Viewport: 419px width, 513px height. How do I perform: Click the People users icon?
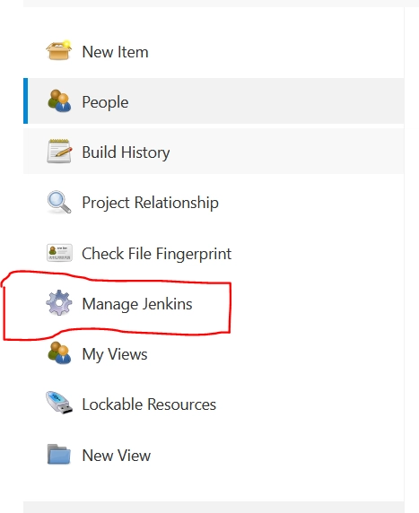(x=59, y=101)
